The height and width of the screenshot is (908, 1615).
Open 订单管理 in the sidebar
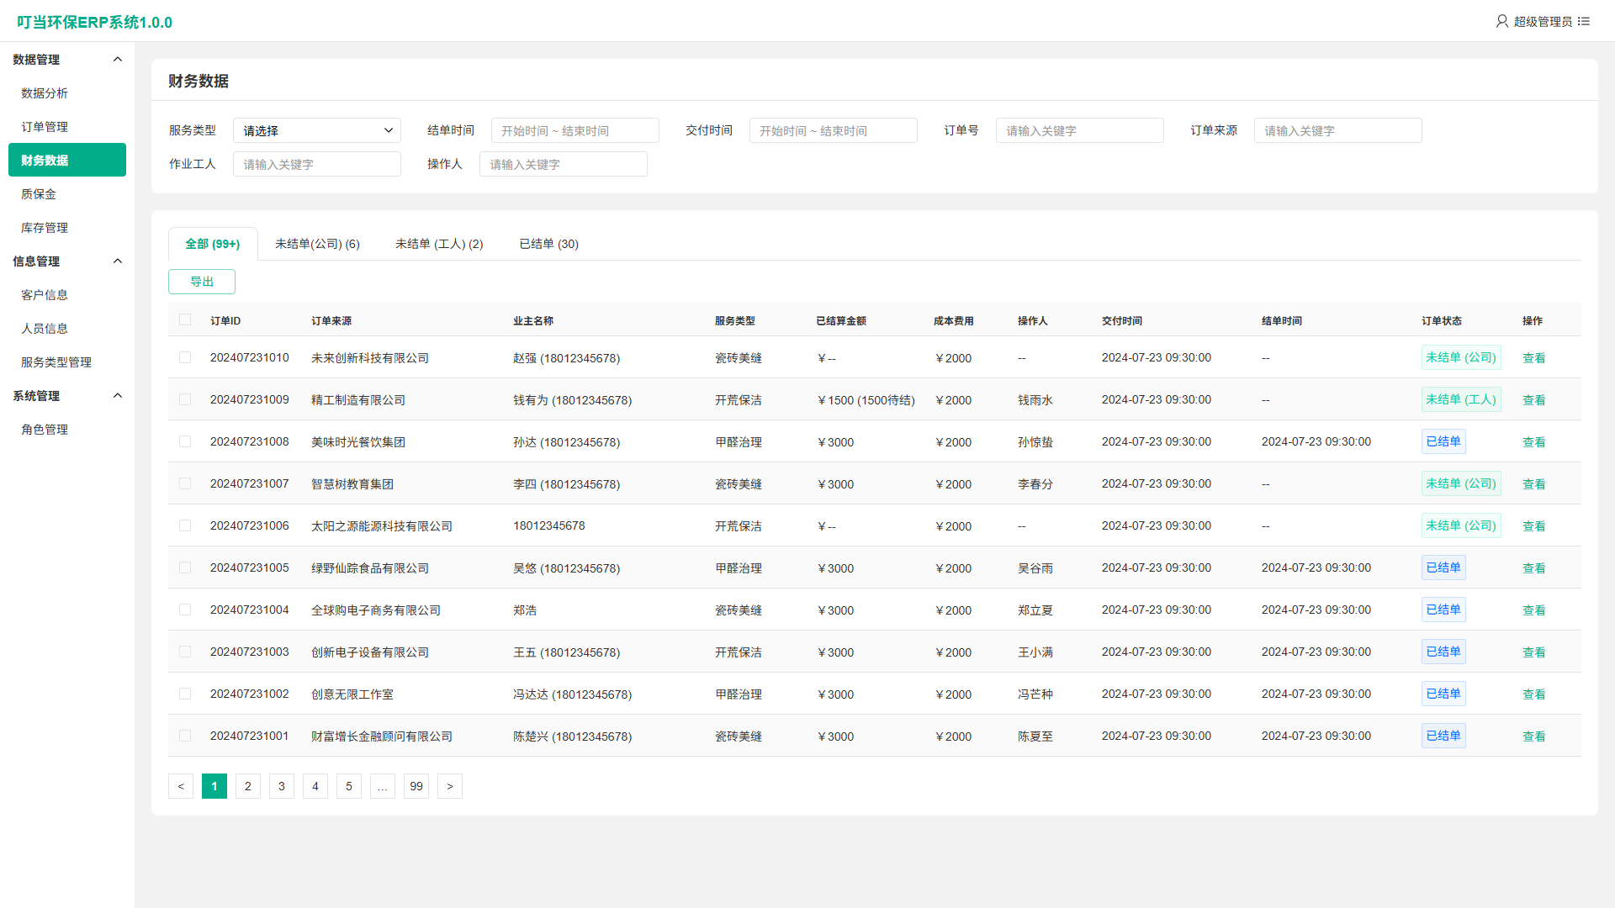pos(67,126)
